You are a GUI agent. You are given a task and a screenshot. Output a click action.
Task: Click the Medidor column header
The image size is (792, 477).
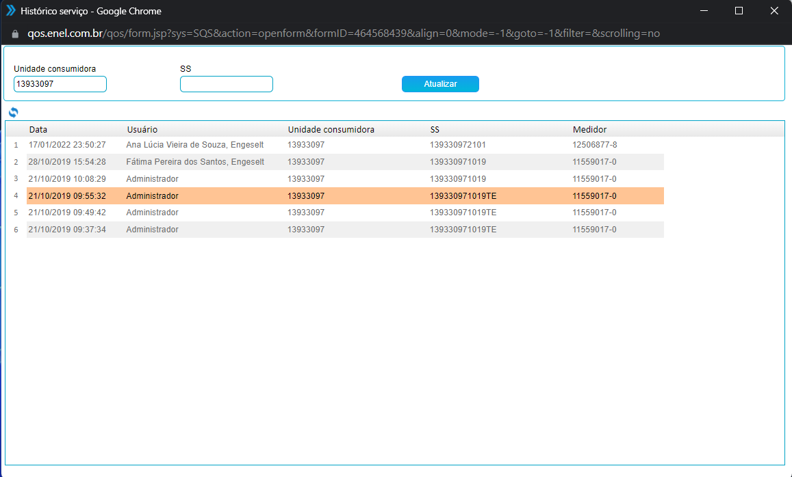pos(589,129)
